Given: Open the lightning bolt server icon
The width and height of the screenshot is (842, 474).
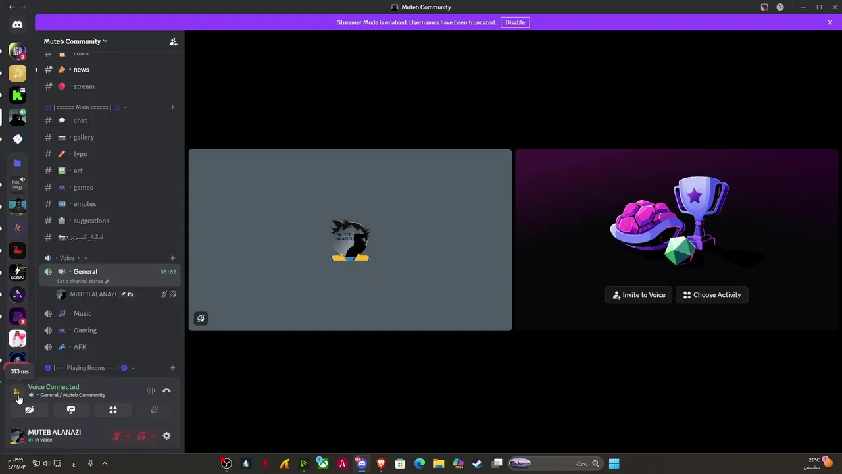Looking at the screenshot, I should [18, 273].
